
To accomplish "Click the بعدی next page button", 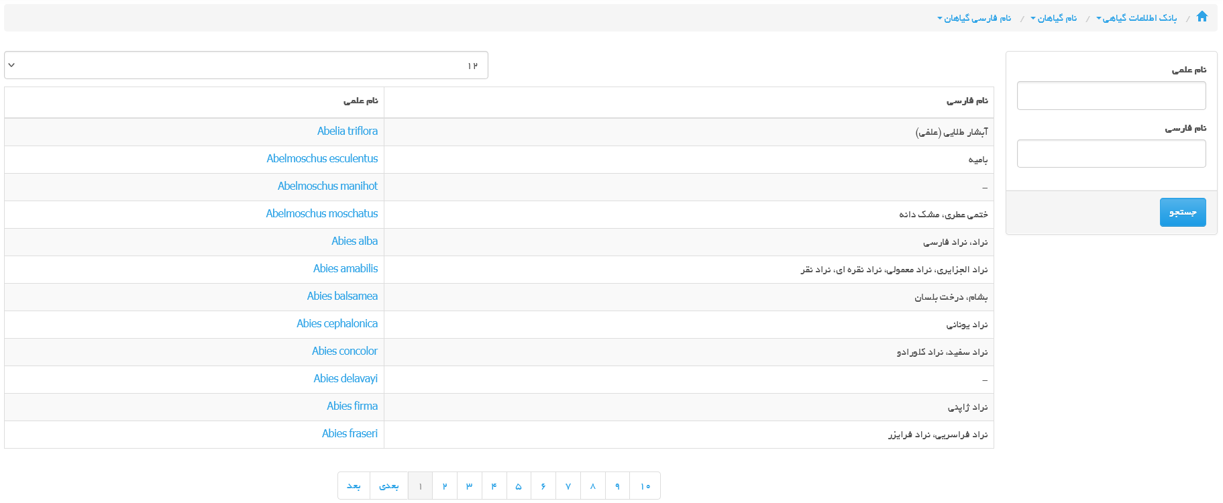I will (x=388, y=486).
